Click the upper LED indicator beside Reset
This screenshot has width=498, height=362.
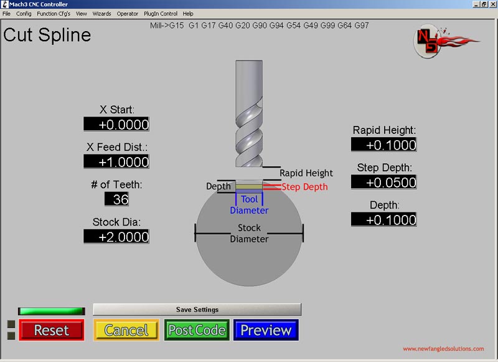[x=11, y=324]
